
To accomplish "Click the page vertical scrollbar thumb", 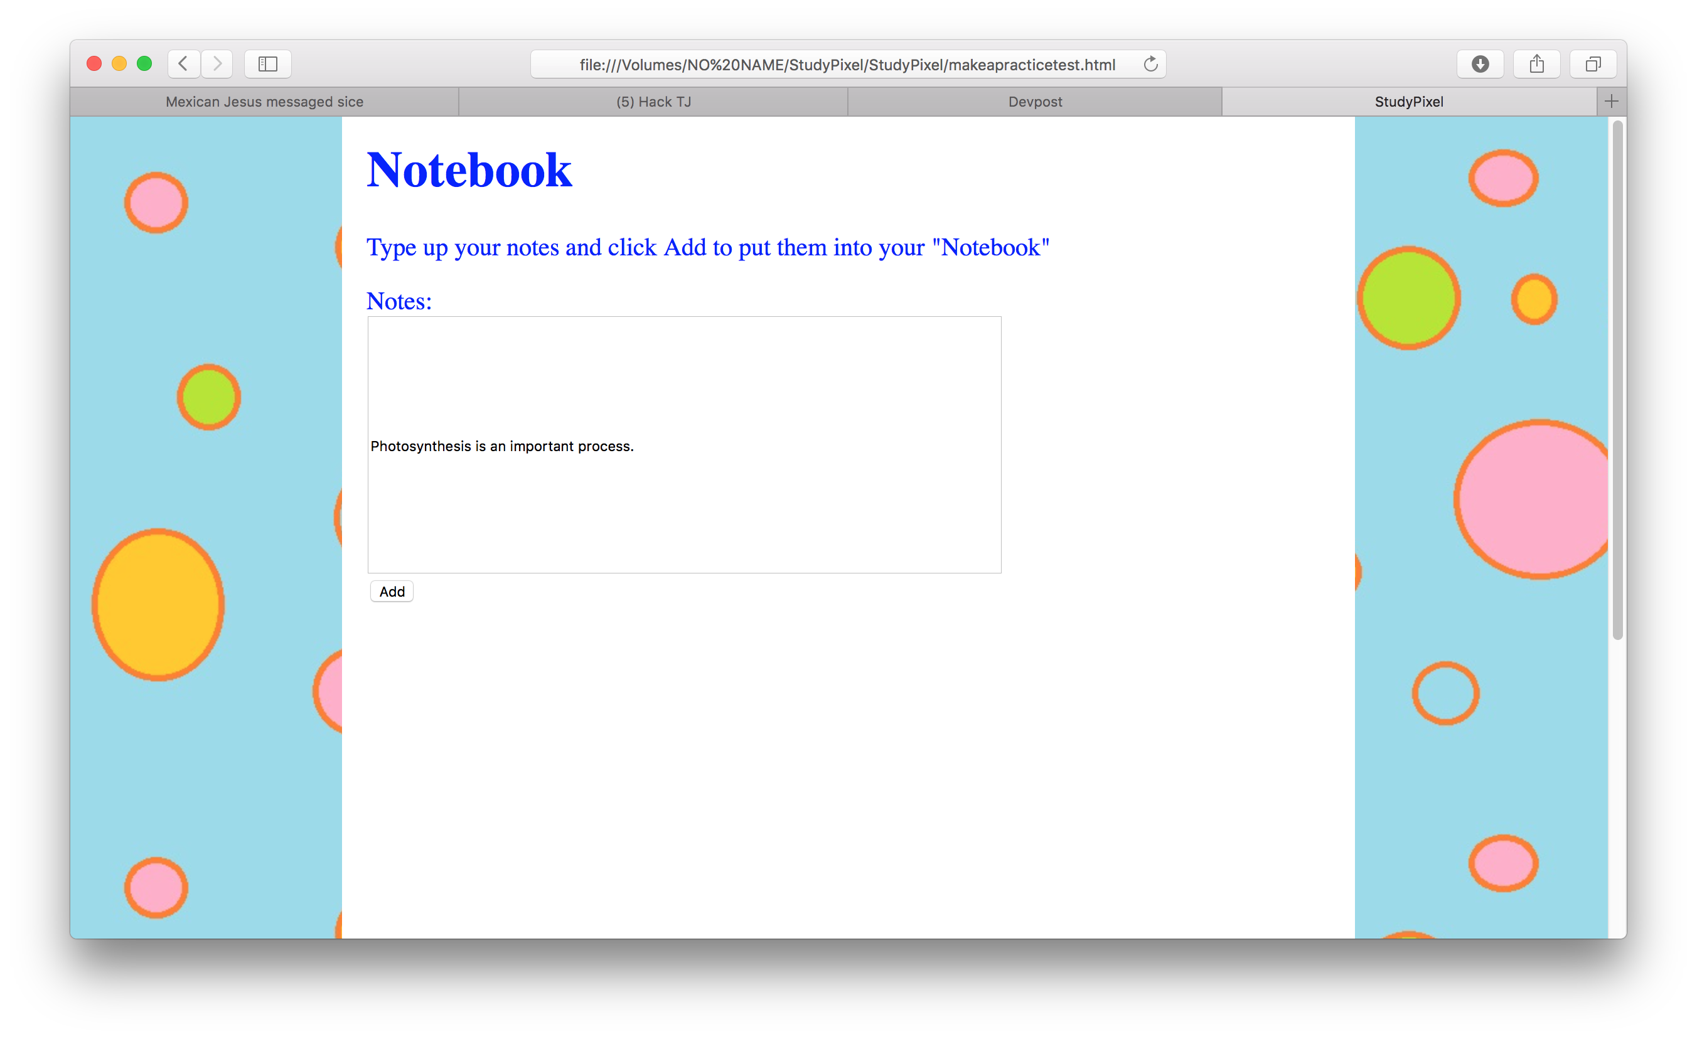I will coord(1617,379).
